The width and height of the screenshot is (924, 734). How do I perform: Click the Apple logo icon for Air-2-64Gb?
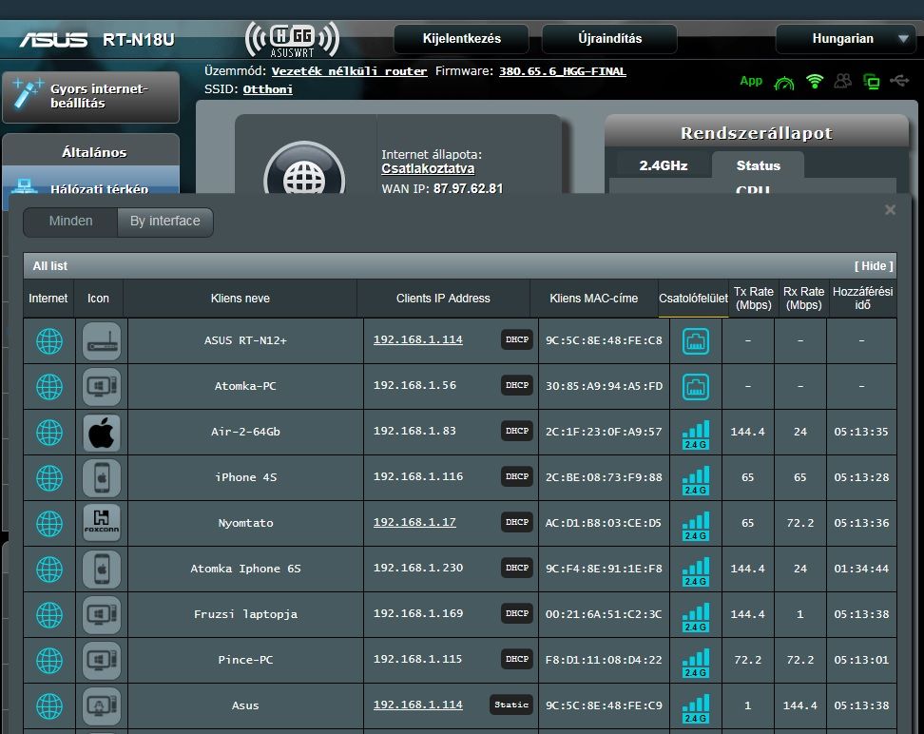pos(102,433)
